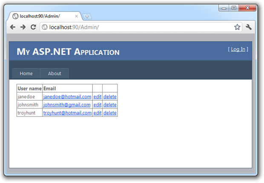The height and width of the screenshot is (183, 264).
Task: Open janedoe@hotmail.com email link
Action: click(x=67, y=97)
